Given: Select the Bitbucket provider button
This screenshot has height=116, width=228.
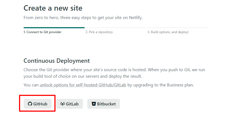Looking at the screenshot, I should tap(103, 104).
